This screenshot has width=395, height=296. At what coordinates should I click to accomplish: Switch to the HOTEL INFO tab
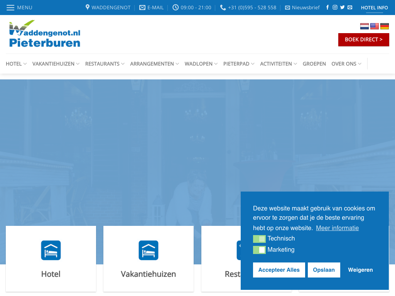tap(374, 8)
